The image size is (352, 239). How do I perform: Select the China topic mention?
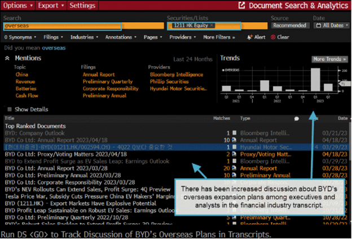(x=22, y=75)
